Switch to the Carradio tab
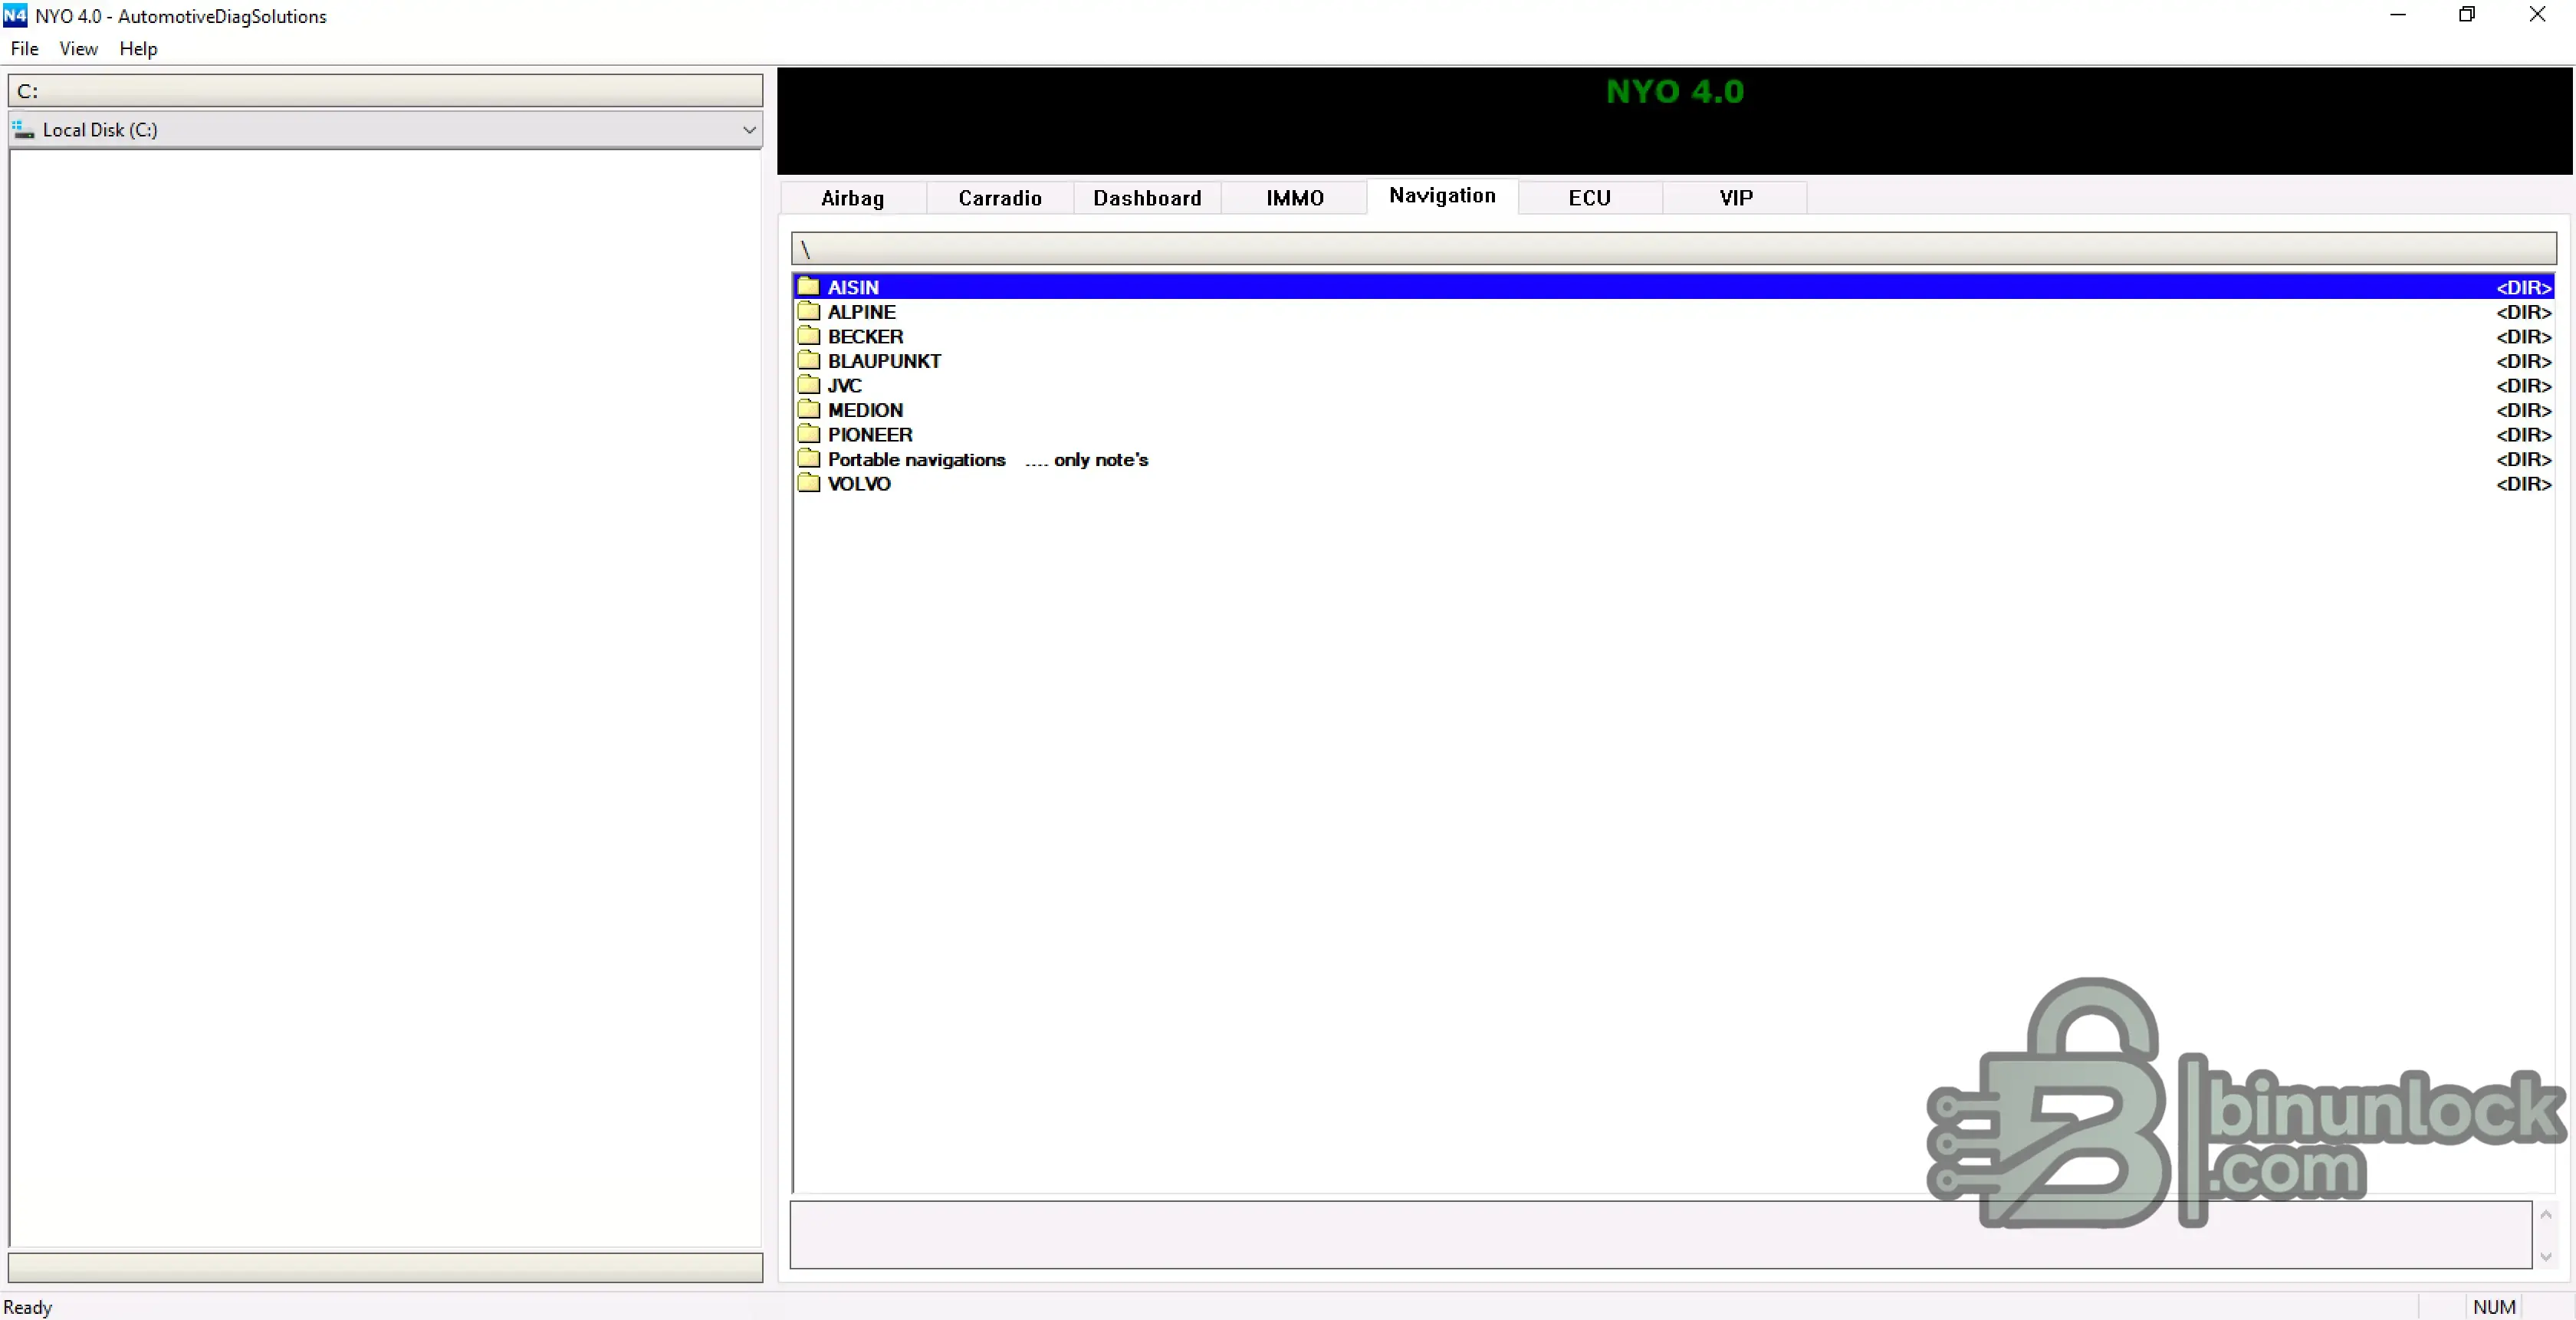 point(999,198)
